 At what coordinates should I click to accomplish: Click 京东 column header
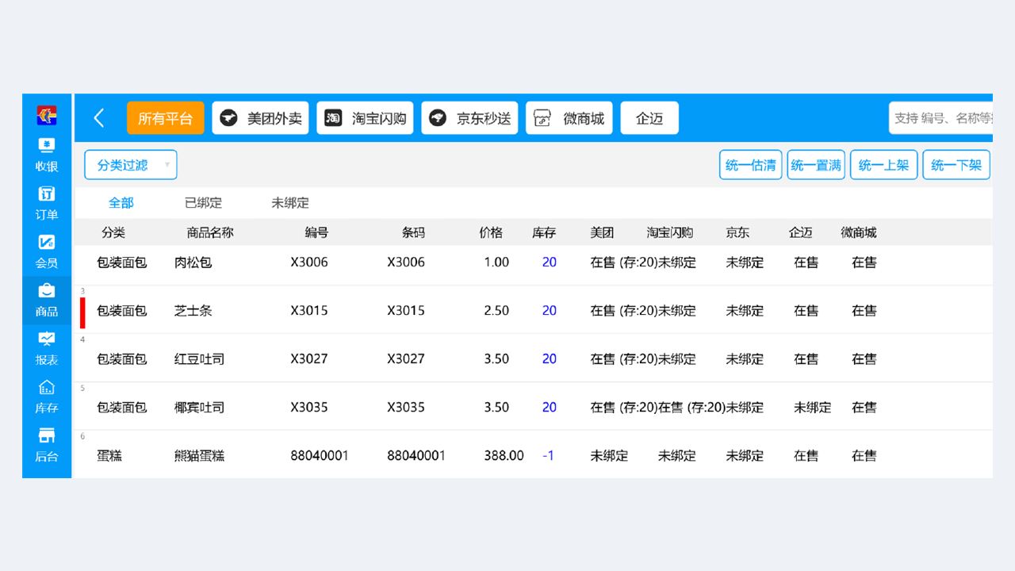[x=737, y=233]
